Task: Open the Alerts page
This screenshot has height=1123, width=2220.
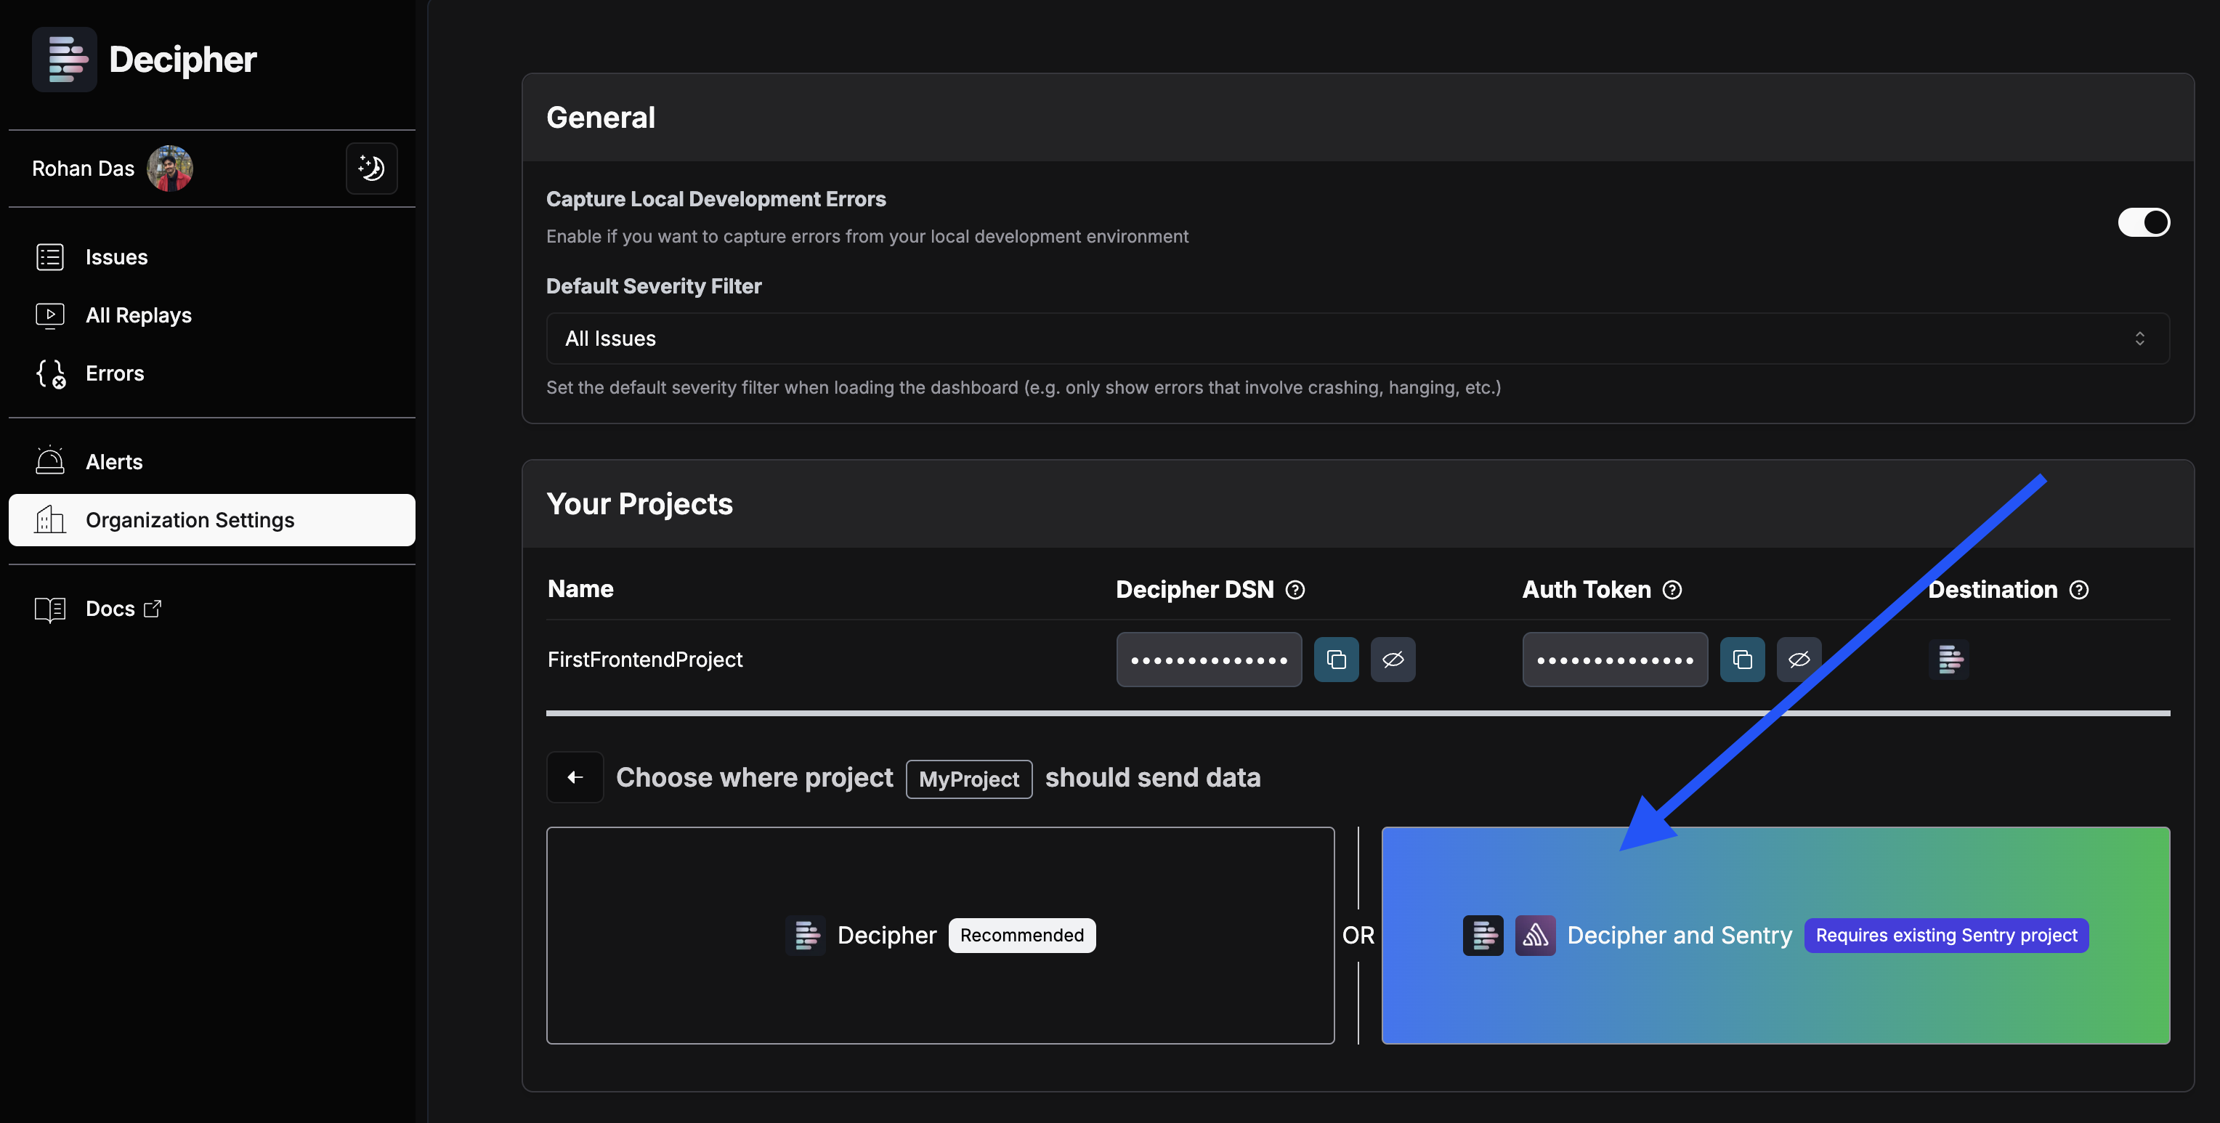Action: (x=212, y=462)
